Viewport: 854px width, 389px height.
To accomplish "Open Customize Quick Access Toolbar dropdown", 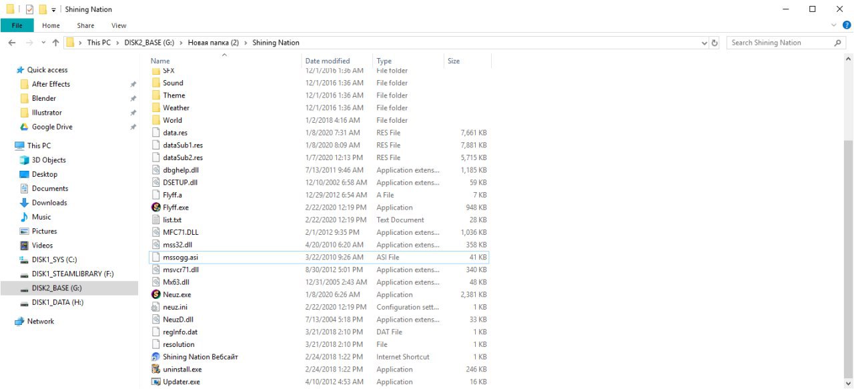I will (x=53, y=9).
